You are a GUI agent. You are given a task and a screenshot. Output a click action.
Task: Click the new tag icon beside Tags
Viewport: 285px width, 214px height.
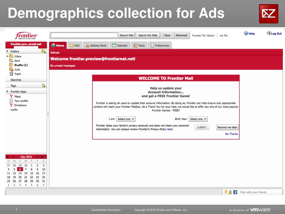44,86
